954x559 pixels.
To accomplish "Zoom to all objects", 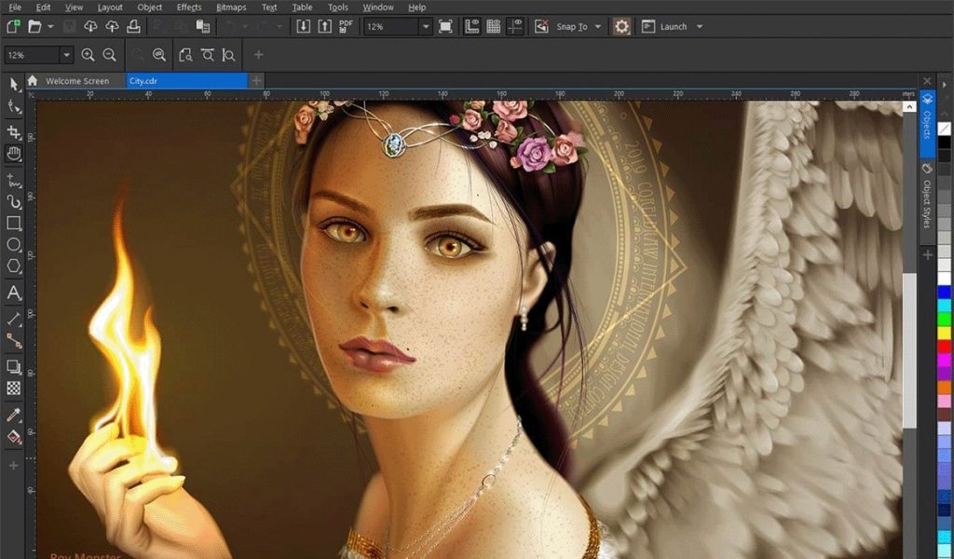I will point(159,55).
